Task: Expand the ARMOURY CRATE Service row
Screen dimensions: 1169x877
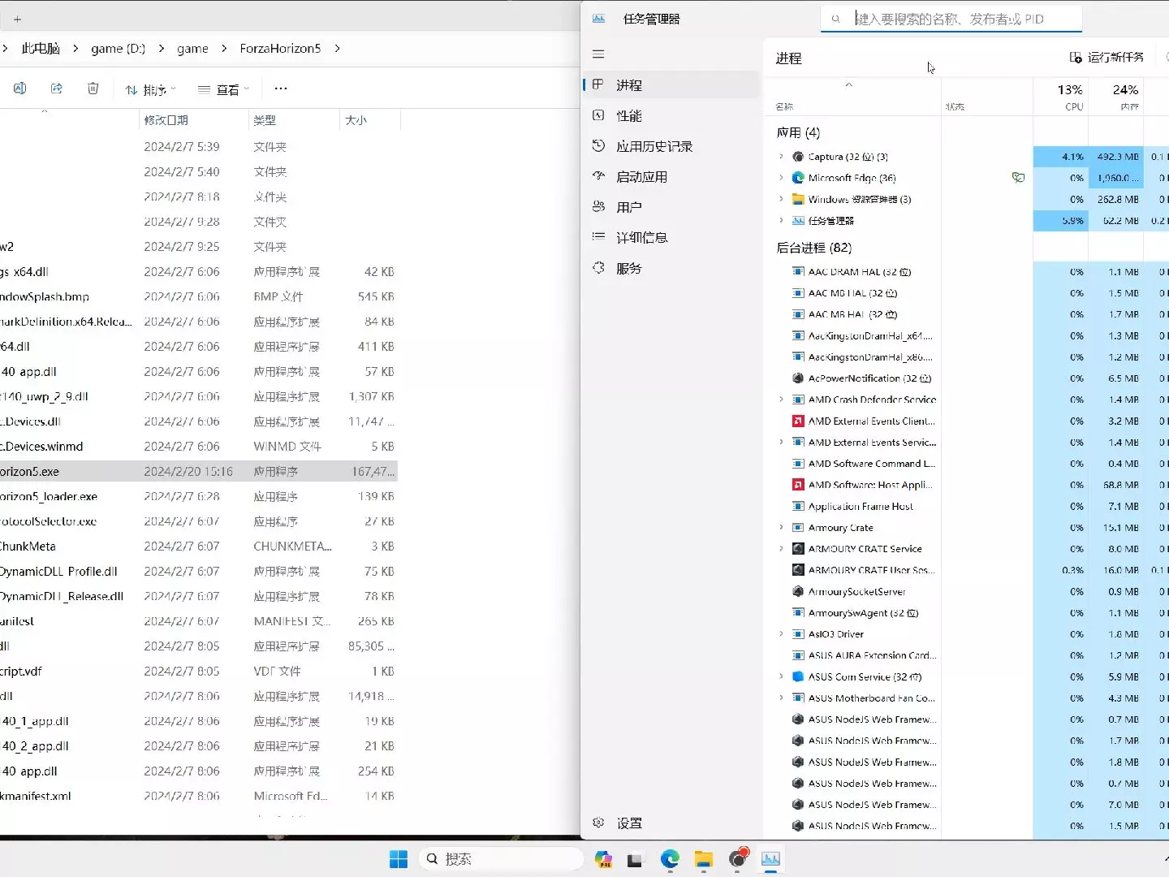Action: point(781,549)
